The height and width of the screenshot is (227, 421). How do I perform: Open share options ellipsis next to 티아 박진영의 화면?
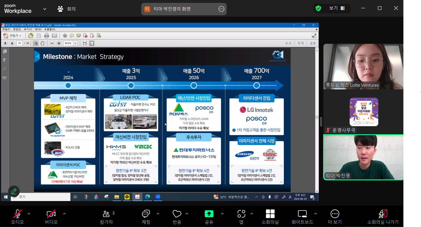point(221,9)
